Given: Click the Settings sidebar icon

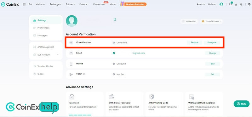Looking at the screenshot, I should 34,20.
